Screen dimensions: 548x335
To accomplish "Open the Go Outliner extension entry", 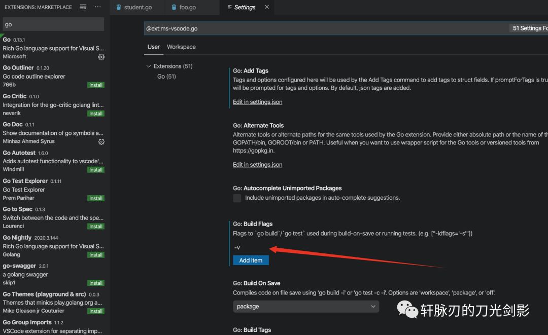I will tap(53, 77).
